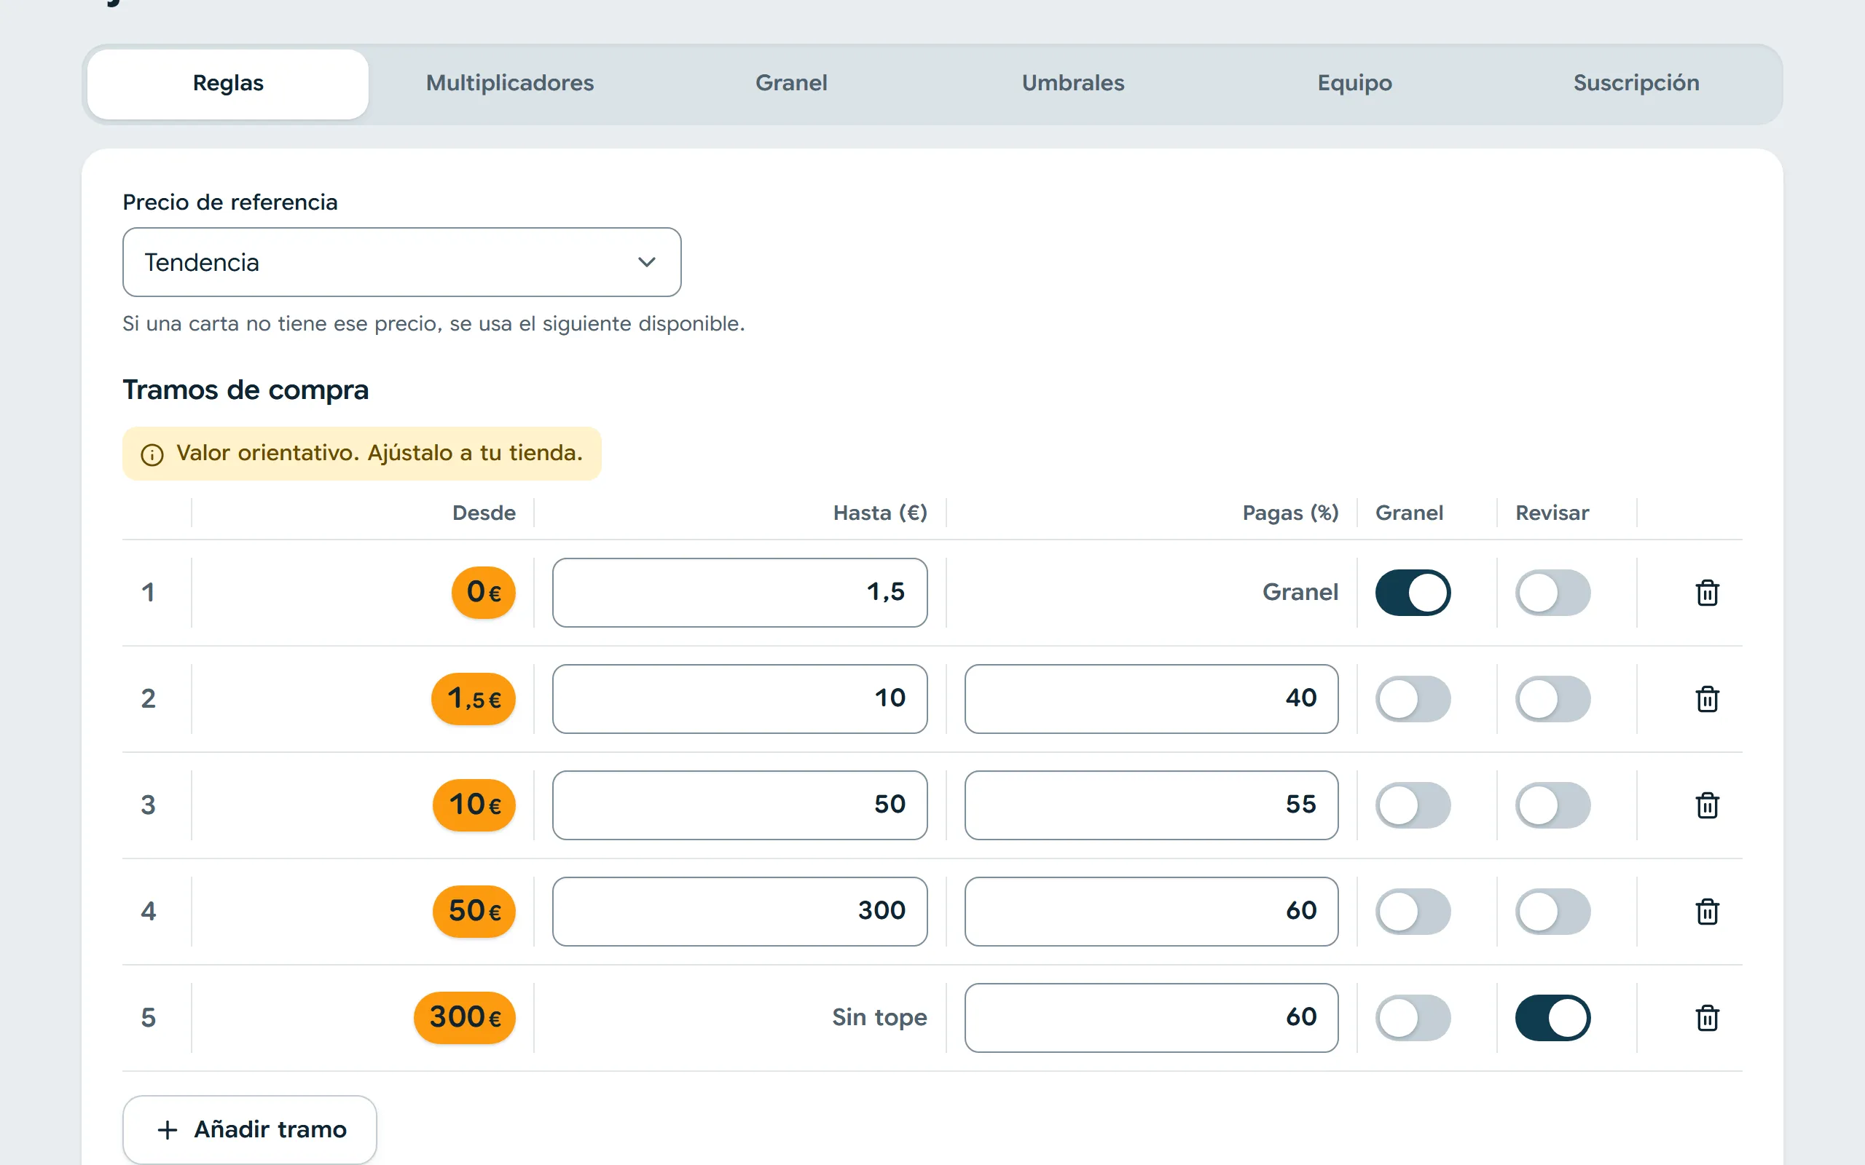Open the Umbrales tab
1865x1165 pixels.
(1073, 84)
